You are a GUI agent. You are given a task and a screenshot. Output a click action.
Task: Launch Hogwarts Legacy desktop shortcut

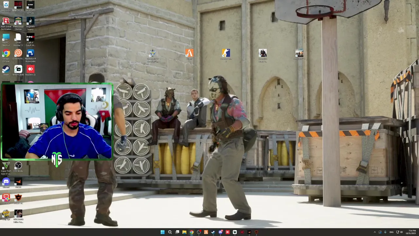click(x=30, y=24)
